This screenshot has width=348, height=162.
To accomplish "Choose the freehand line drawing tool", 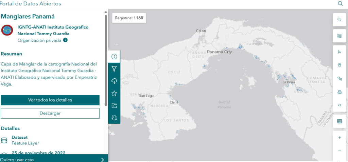I will [x=339, y=78].
